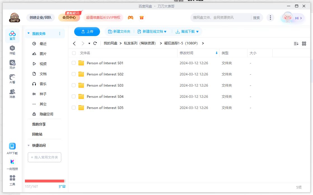The image size is (313, 195).
Task: Switch to 回收站 in the sidebar
Action: click(x=36, y=134)
